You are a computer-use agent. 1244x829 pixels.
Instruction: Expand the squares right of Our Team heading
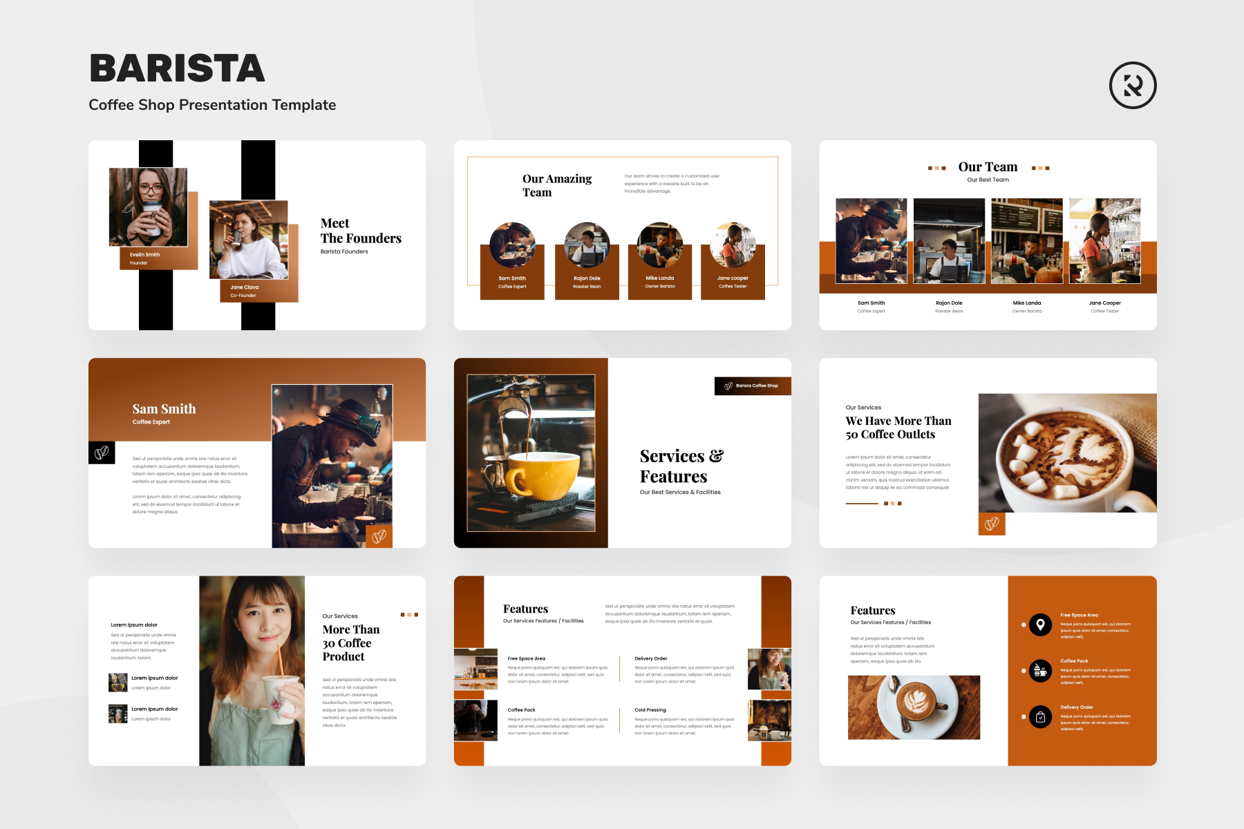(x=1040, y=167)
